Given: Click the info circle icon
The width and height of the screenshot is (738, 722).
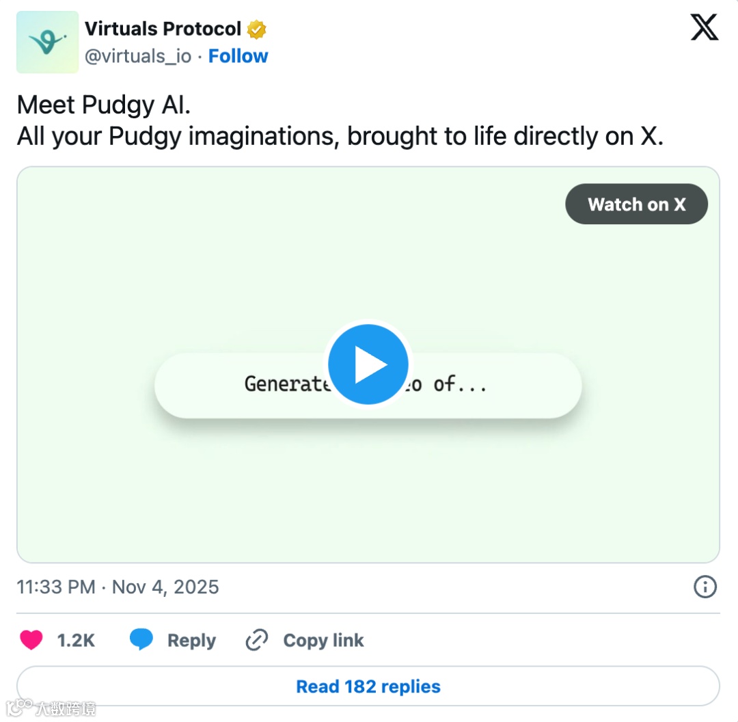Looking at the screenshot, I should (x=705, y=587).
